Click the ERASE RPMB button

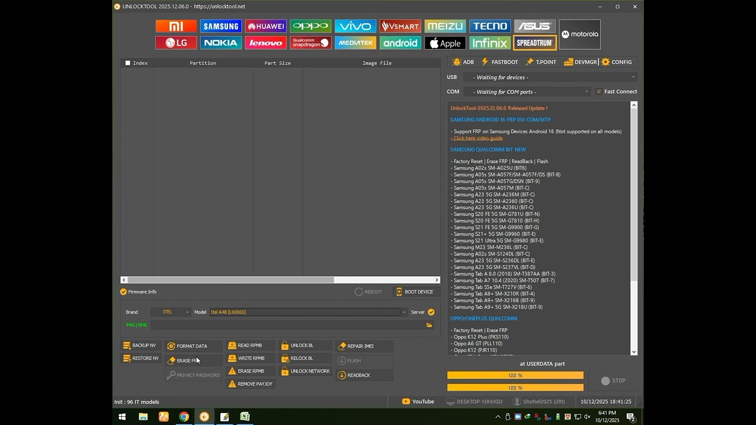point(250,371)
